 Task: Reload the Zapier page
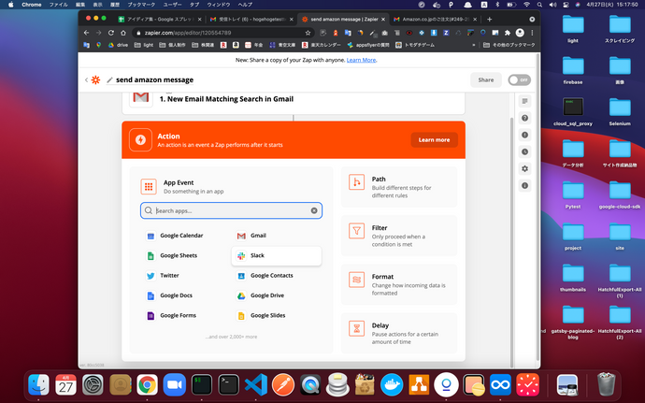click(x=110, y=33)
